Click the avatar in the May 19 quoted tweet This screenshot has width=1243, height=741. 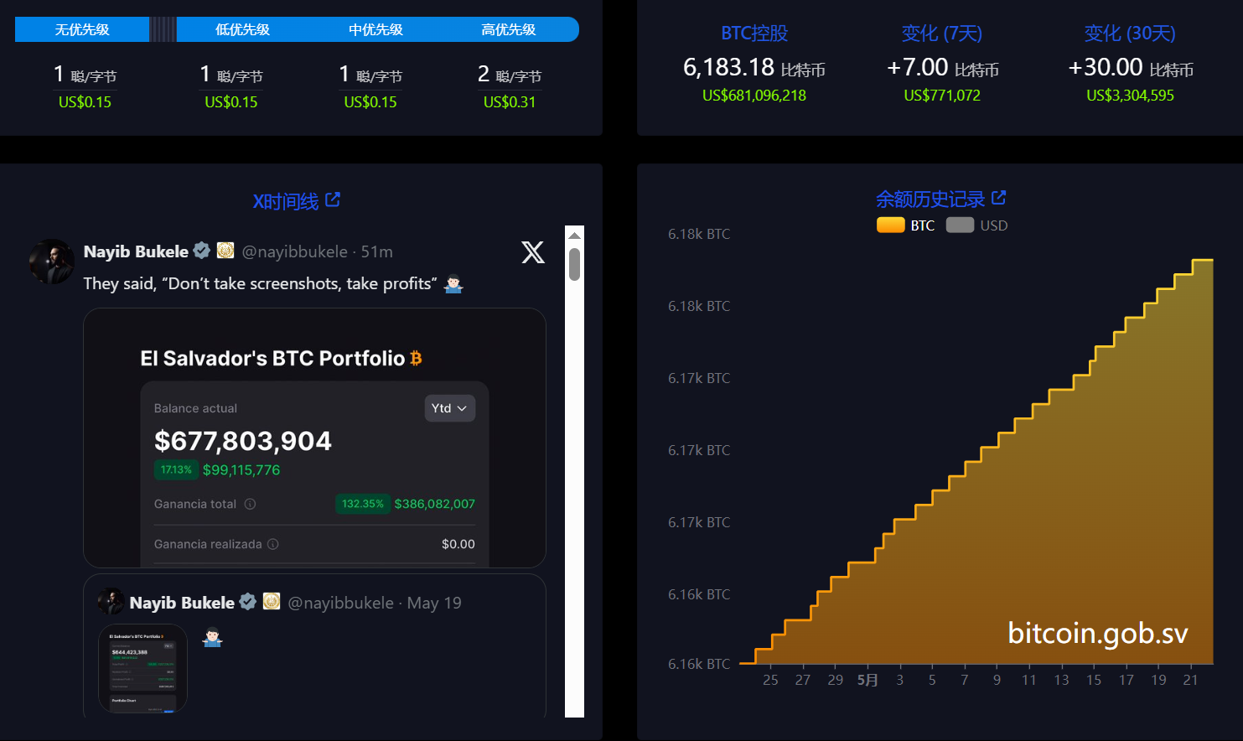111,602
